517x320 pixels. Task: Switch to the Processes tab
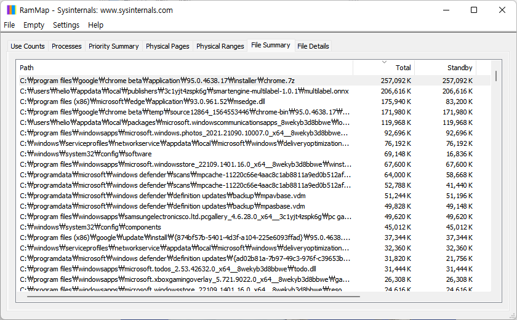[66, 46]
